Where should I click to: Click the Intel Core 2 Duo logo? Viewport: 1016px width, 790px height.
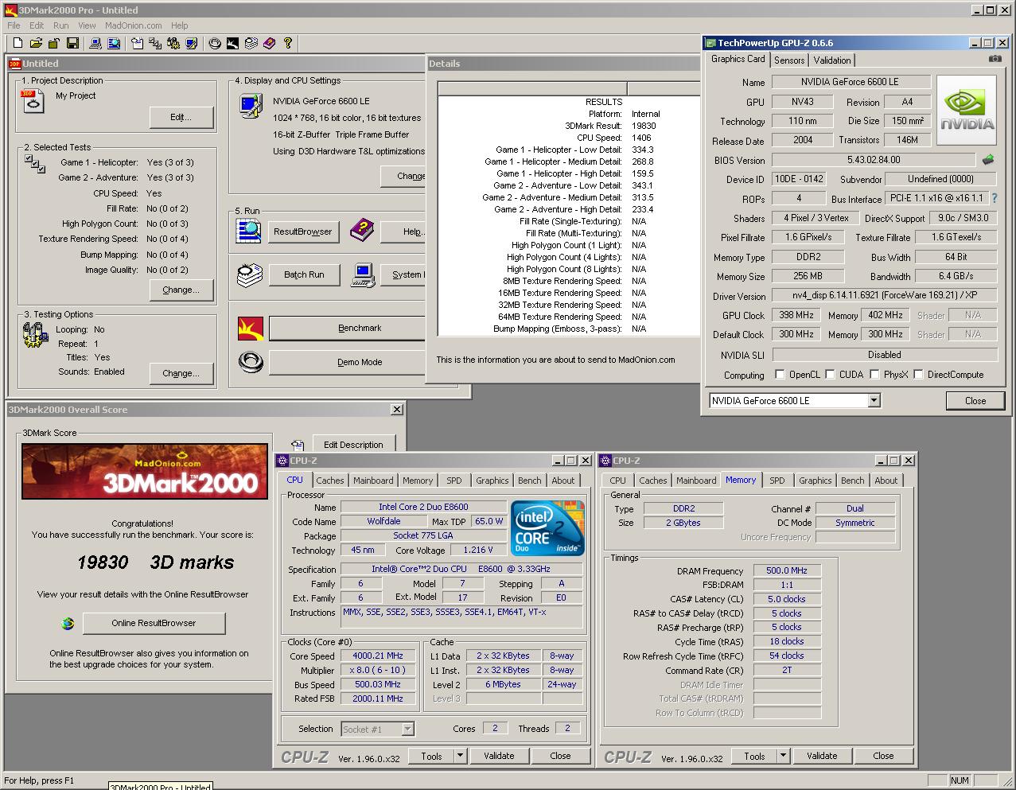pyautogui.click(x=547, y=528)
